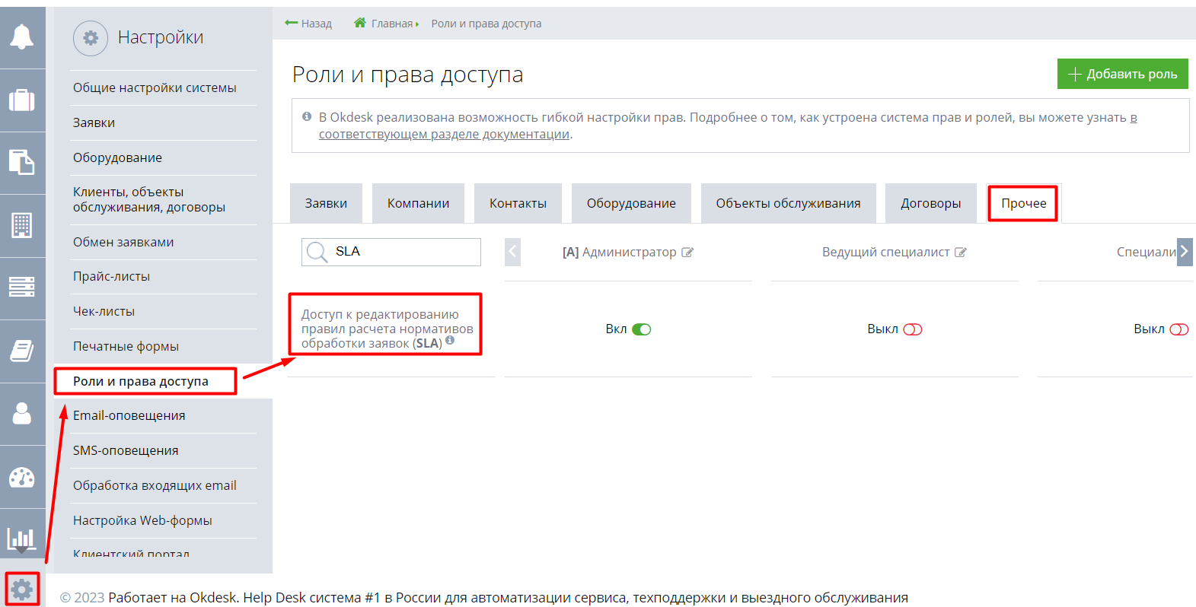Open the book knowledge base icon

[21, 351]
